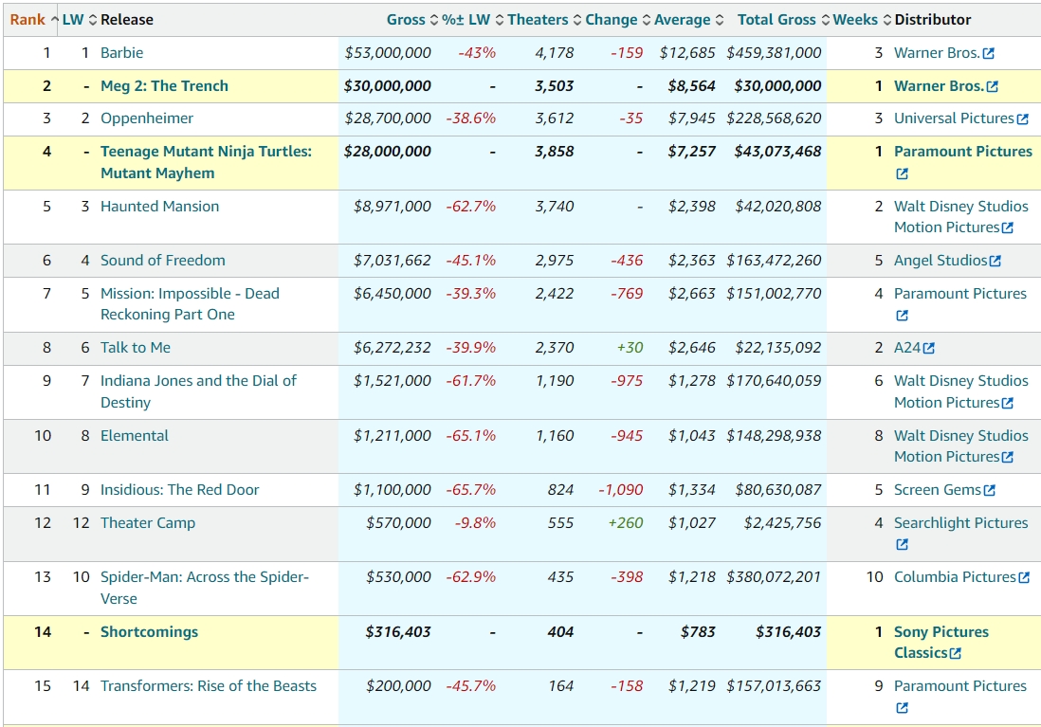Image resolution: width=1041 pixels, height=727 pixels.
Task: Sort by Average column header
Action: click(x=688, y=20)
